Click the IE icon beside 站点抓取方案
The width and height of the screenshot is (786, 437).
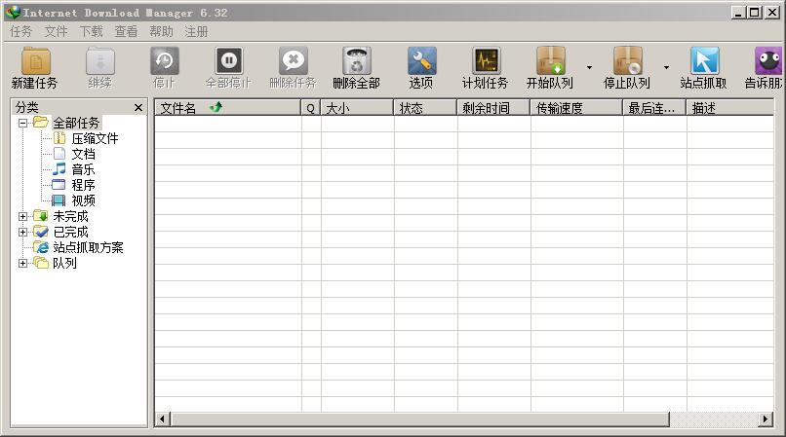click(41, 247)
